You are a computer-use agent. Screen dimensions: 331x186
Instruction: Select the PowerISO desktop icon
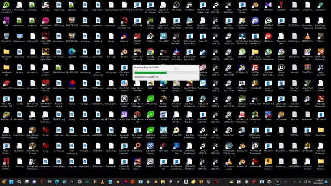point(176,132)
